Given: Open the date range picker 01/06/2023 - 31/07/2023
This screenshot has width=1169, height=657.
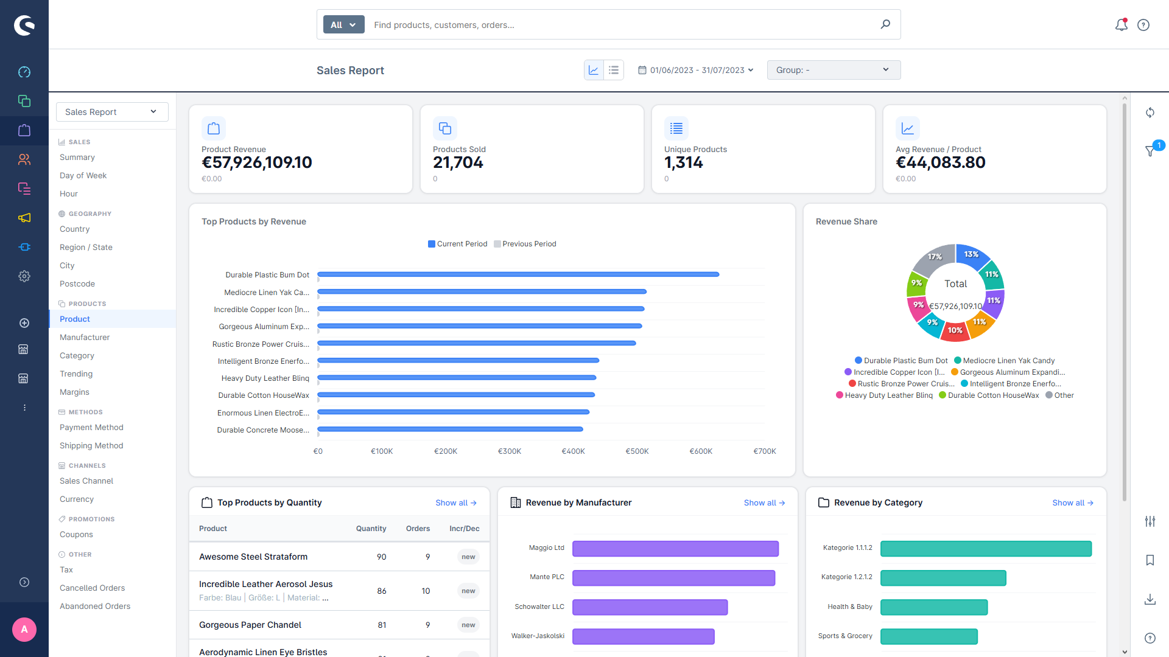Looking at the screenshot, I should (696, 70).
